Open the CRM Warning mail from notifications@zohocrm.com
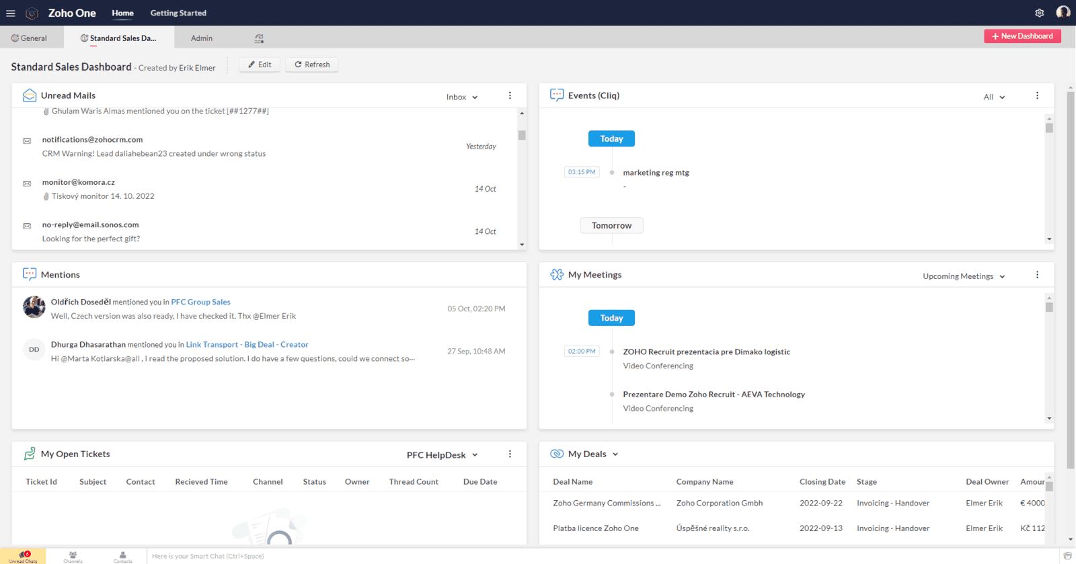Screen dimensions: 1076x564 [154, 153]
